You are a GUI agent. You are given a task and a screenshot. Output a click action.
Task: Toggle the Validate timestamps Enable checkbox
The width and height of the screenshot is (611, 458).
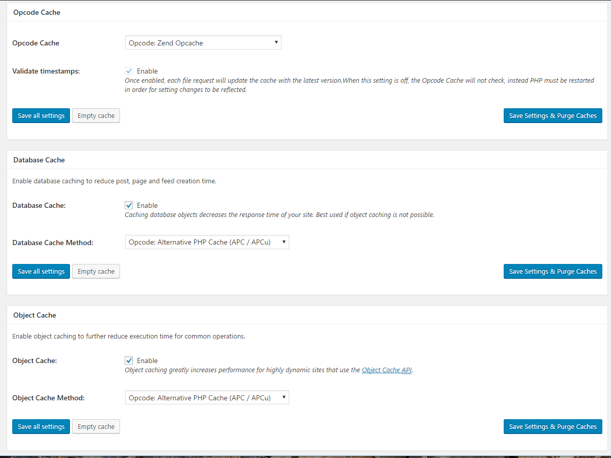[x=129, y=71]
